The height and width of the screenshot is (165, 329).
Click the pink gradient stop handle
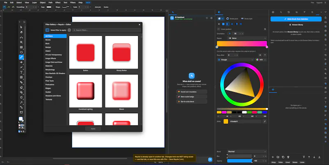click(266, 47)
